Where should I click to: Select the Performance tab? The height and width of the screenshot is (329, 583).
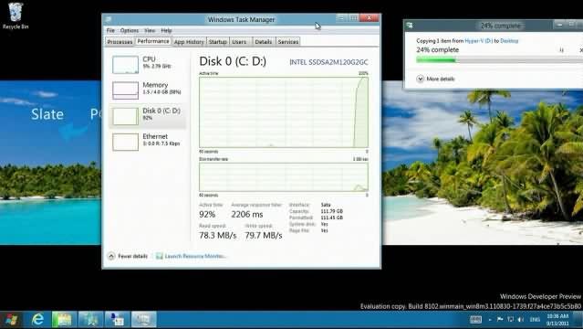pos(152,41)
